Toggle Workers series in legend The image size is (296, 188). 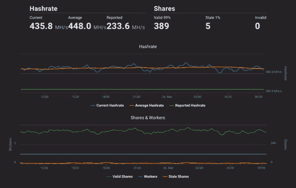tap(148, 176)
